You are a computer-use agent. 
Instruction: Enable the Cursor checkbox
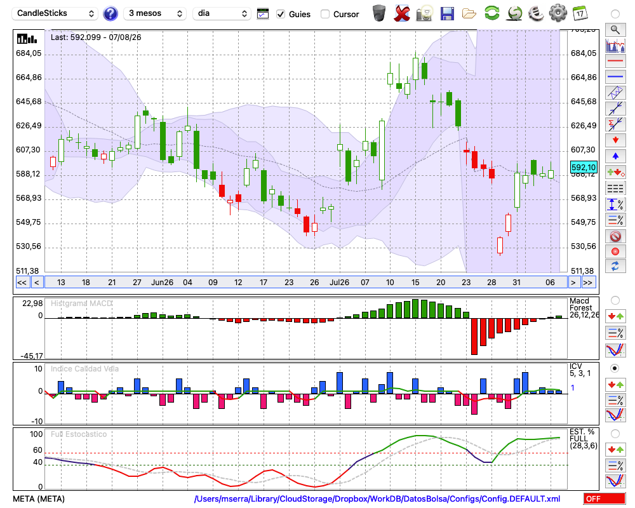click(x=324, y=14)
